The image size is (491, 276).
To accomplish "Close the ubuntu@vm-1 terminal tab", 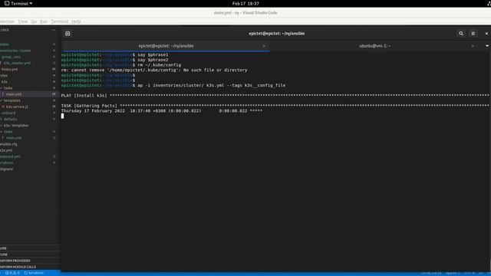I will (x=473, y=46).
